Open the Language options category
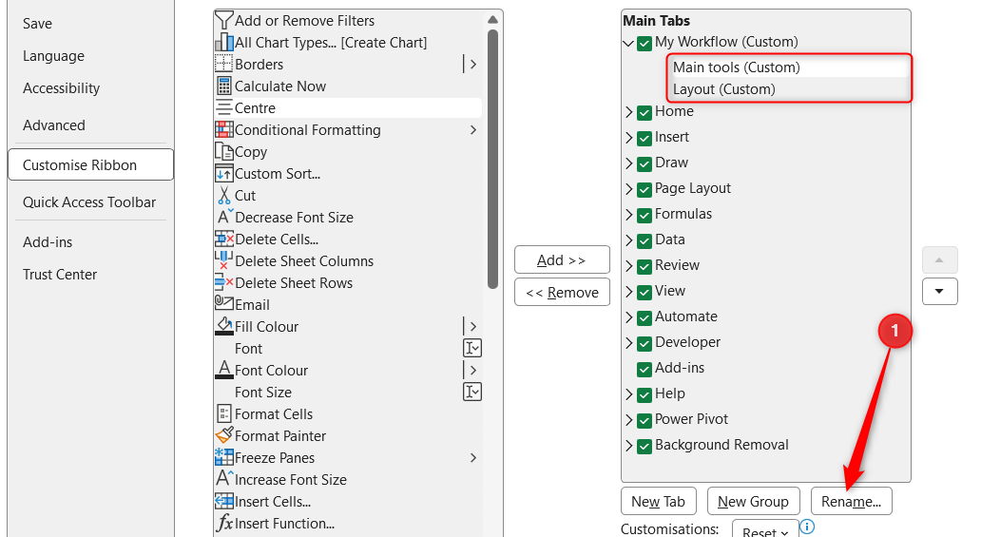981x537 pixels. [54, 56]
